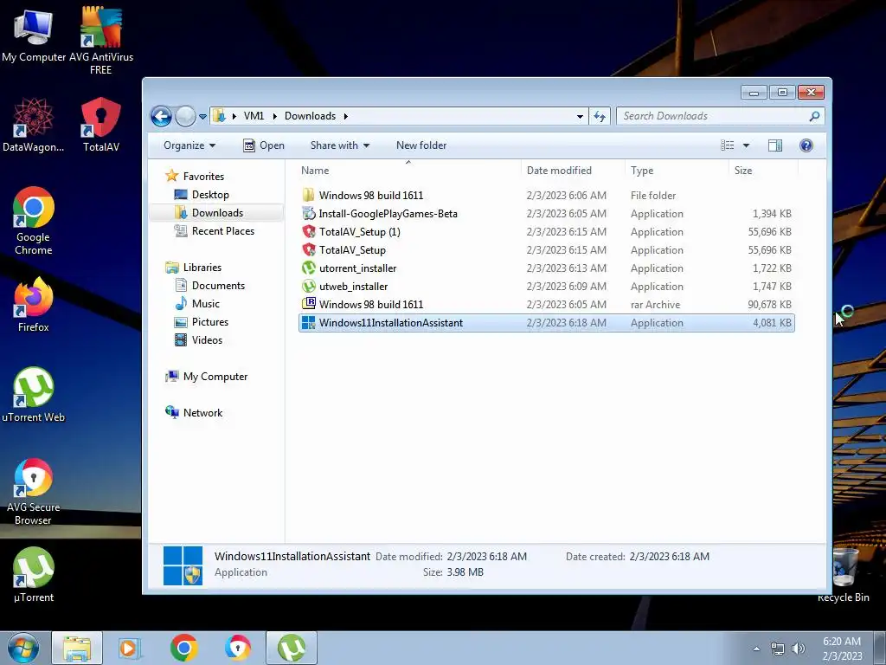Click Google Chrome in the taskbar
886x665 pixels.
coord(183,648)
